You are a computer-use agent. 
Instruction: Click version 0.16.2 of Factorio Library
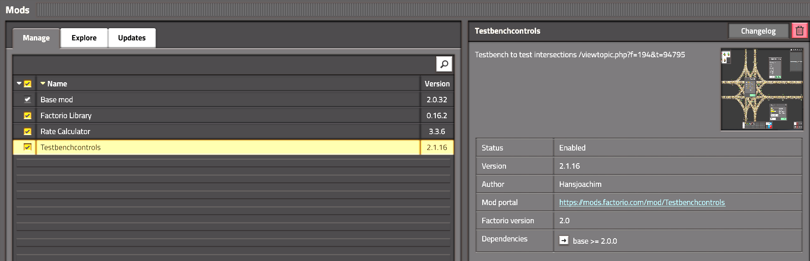437,115
